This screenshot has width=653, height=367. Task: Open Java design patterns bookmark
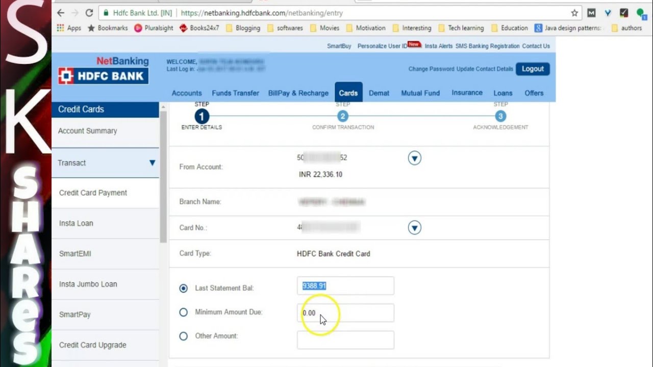[568, 28]
